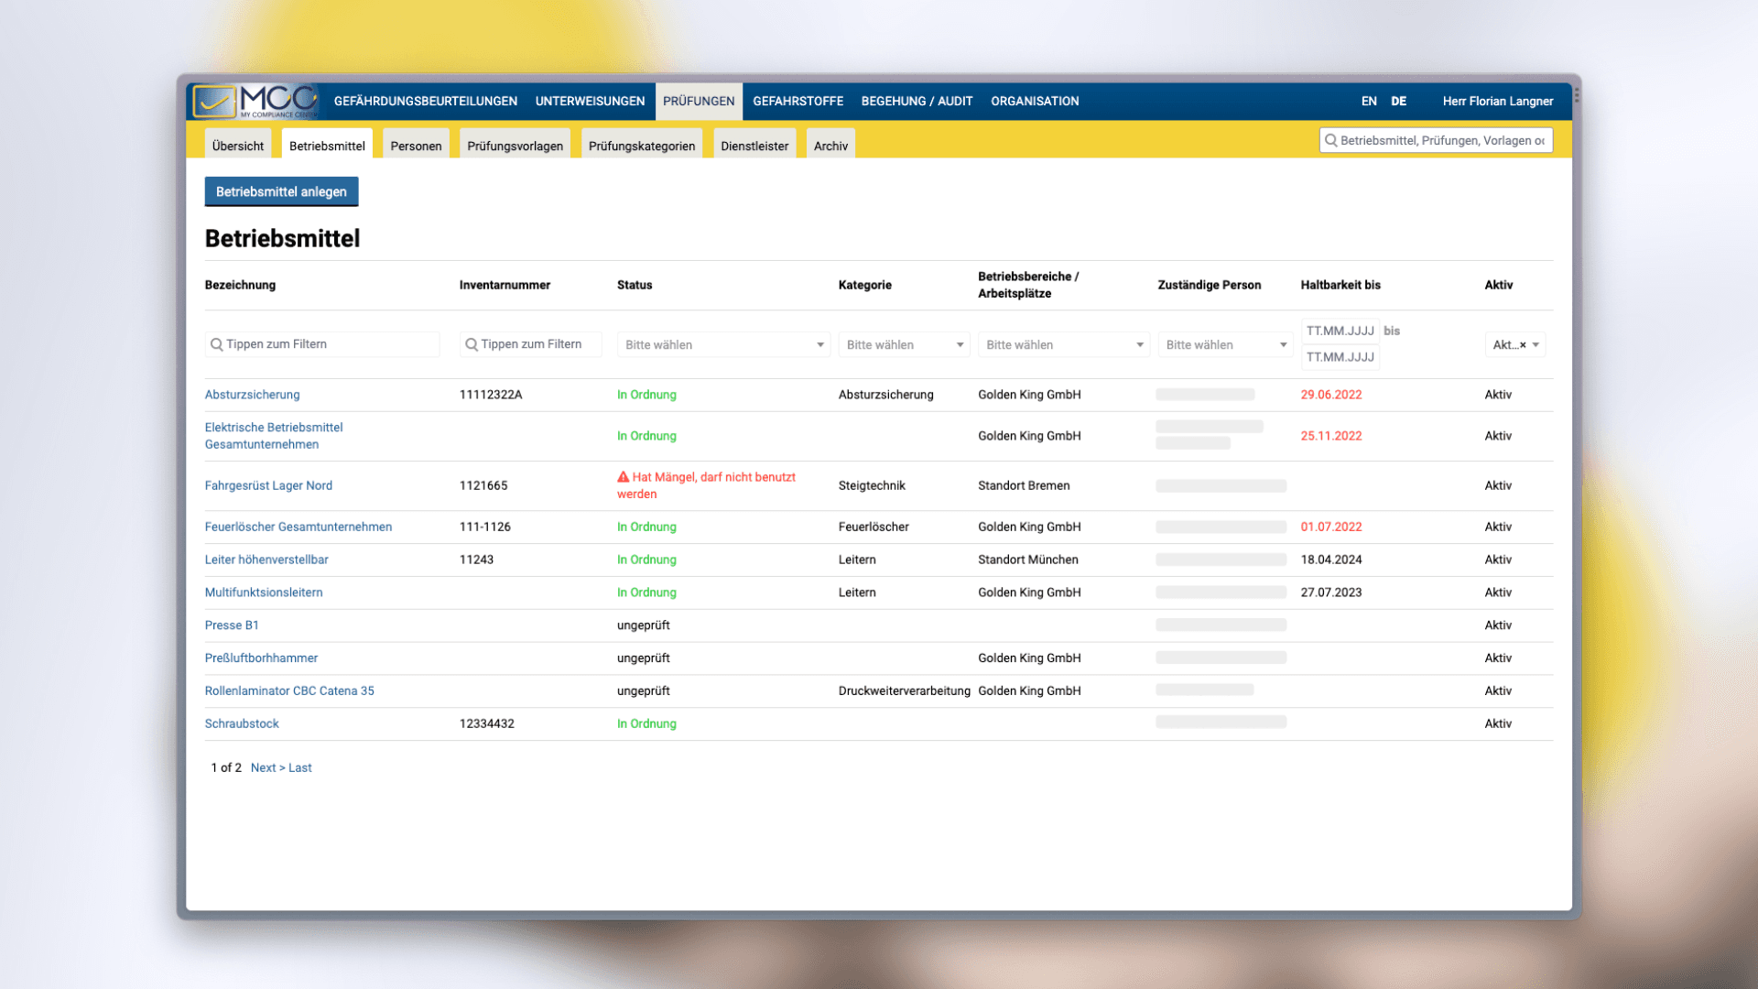Screen dimensions: 1758x989
Task: Open the Zuständige Person filter dropdown
Action: click(x=1224, y=344)
